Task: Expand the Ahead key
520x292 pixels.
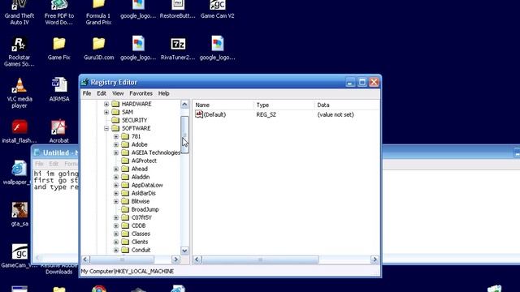Action: point(116,169)
